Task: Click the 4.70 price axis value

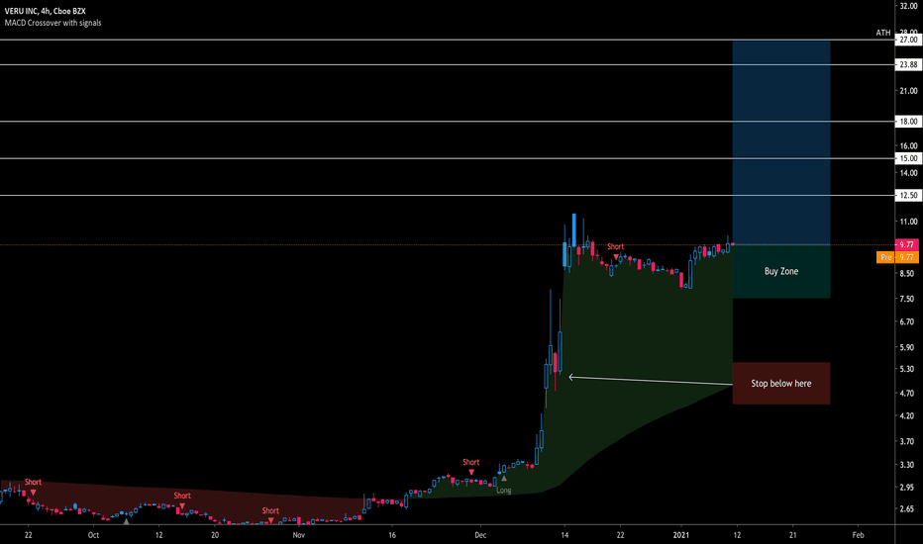Action: 908,393
